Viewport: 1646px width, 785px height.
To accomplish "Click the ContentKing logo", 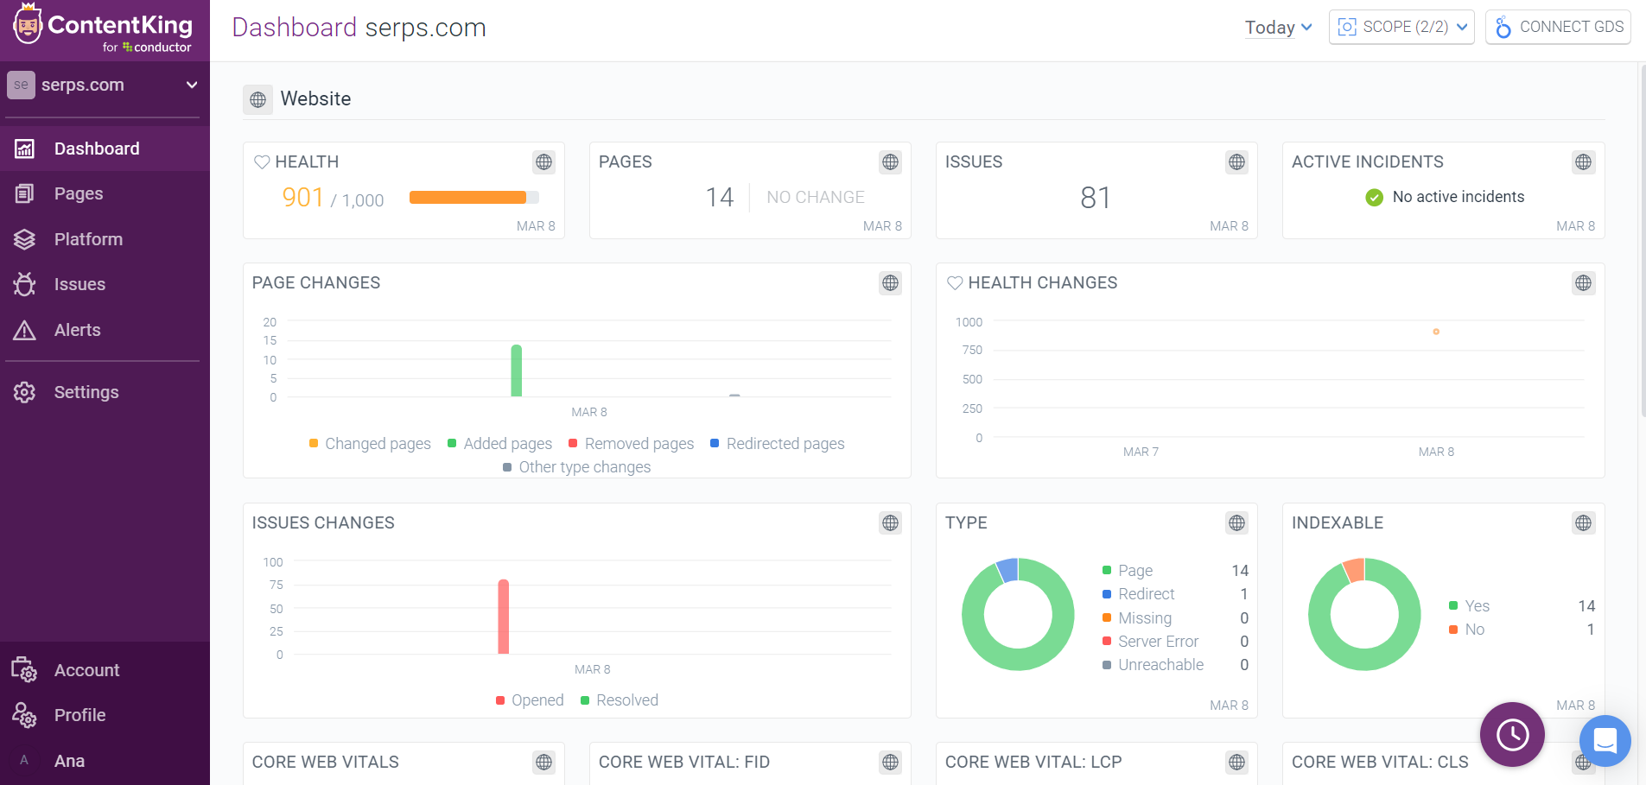I will (x=104, y=28).
